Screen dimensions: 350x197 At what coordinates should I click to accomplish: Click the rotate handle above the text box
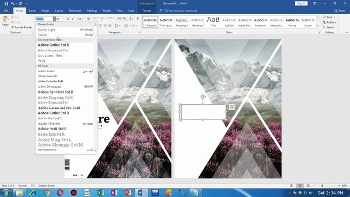pyautogui.click(x=203, y=97)
